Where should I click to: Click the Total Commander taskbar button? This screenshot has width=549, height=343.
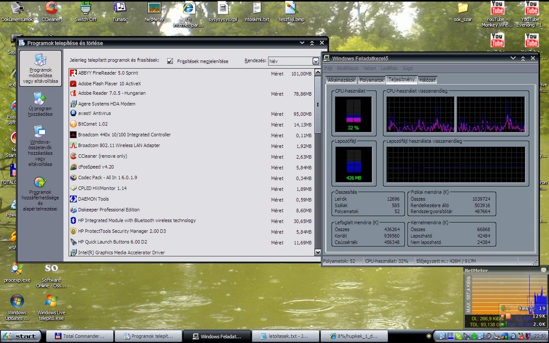pos(80,336)
